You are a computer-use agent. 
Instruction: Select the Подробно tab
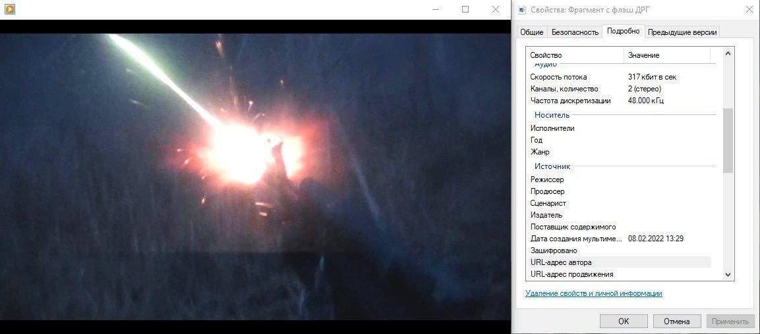[624, 31]
